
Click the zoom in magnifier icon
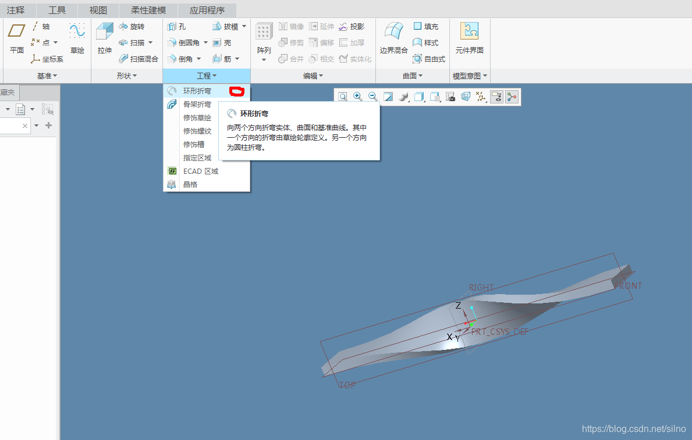(x=358, y=97)
